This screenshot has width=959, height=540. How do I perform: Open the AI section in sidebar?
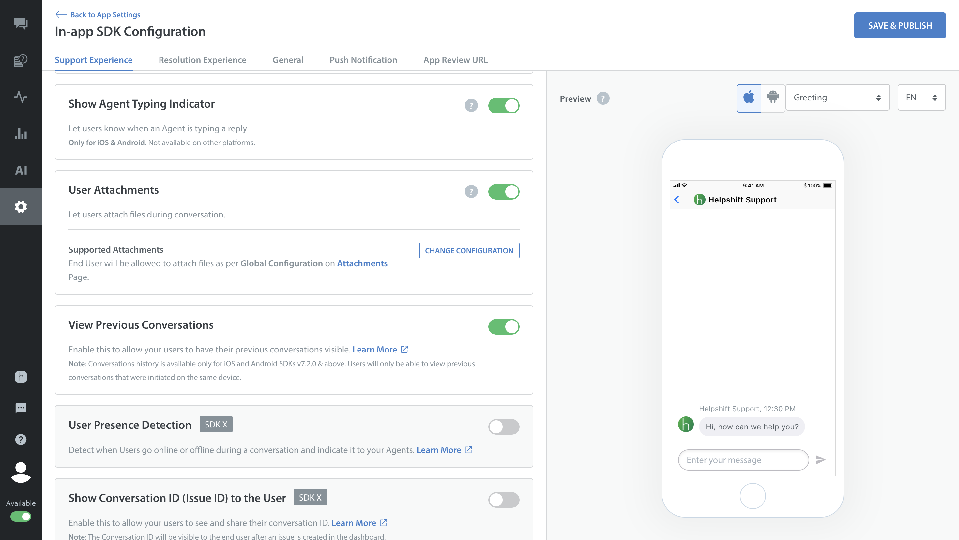pos(21,170)
